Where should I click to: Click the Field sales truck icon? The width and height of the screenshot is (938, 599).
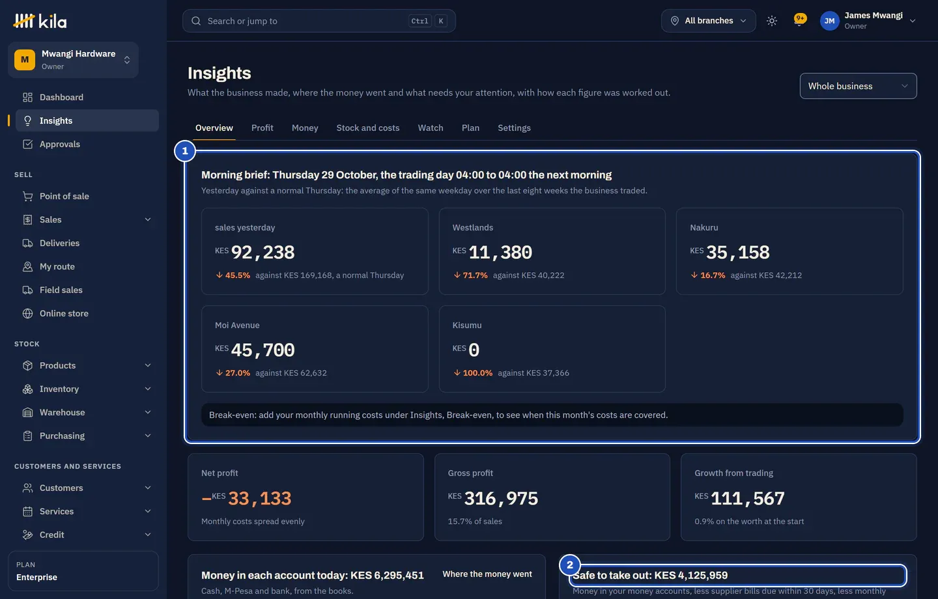tap(27, 290)
